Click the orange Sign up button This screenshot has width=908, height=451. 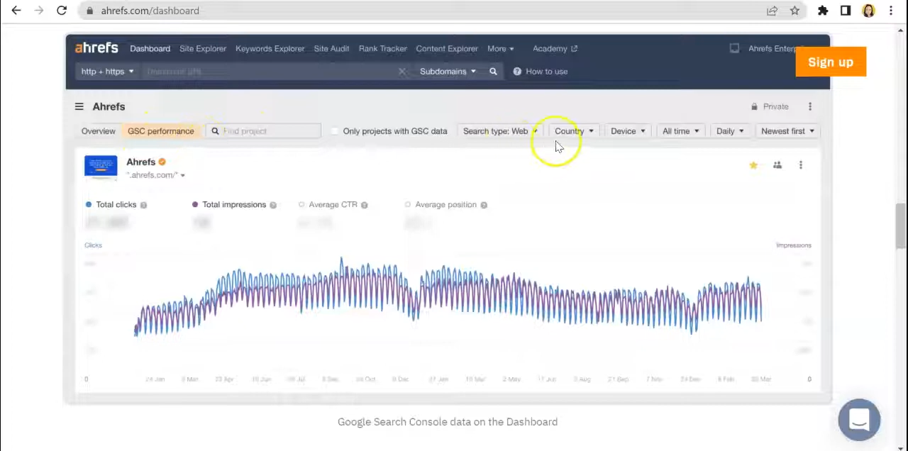click(x=831, y=62)
